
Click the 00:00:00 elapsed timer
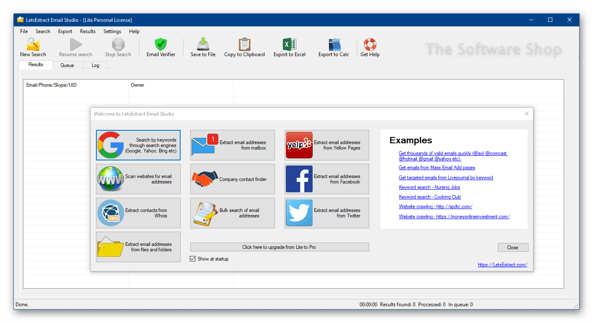click(368, 305)
